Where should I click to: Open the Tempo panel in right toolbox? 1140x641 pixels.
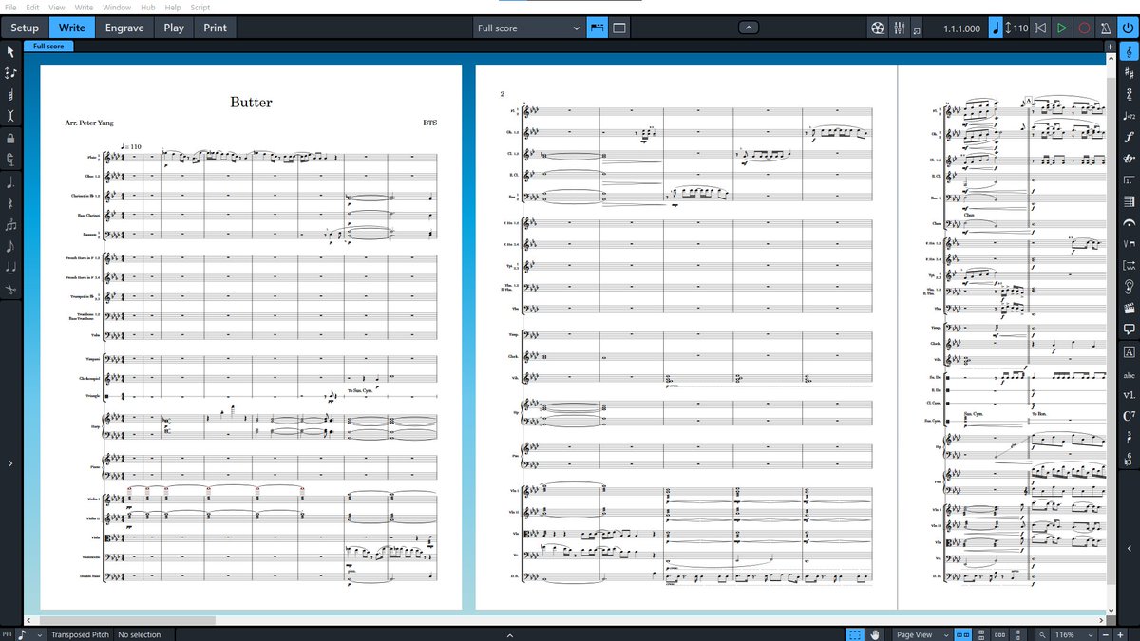pos(1129,116)
